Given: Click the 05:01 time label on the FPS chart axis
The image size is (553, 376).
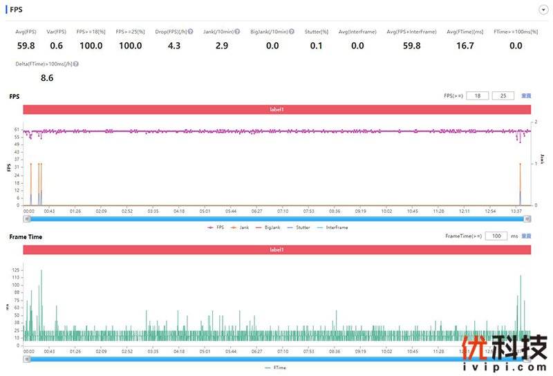Looking at the screenshot, I should point(205,211).
